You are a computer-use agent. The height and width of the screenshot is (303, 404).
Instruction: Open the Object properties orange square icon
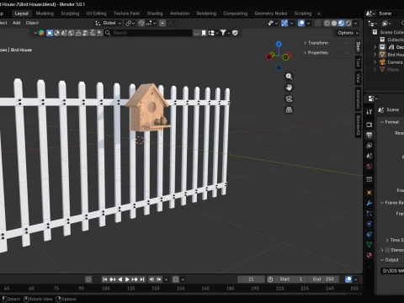pos(369,193)
